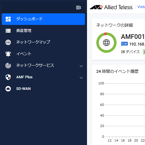Click the globe icon for ネットワークマップ
The width and height of the screenshot is (145, 145).
tap(8, 42)
